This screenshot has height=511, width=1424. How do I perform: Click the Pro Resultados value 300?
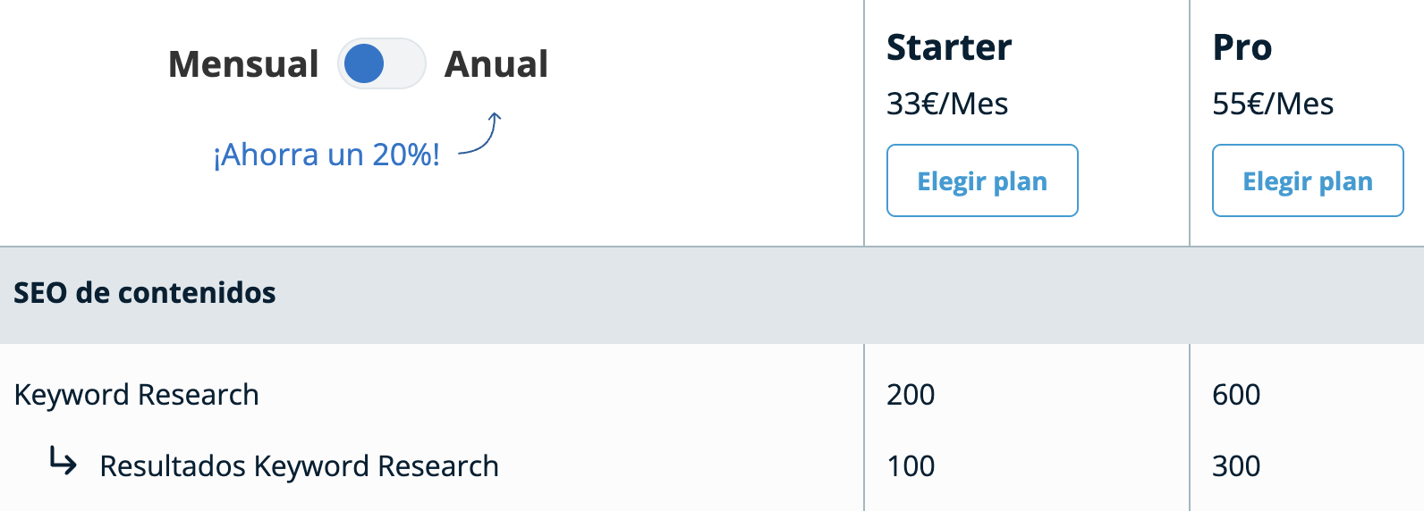[x=1236, y=465]
